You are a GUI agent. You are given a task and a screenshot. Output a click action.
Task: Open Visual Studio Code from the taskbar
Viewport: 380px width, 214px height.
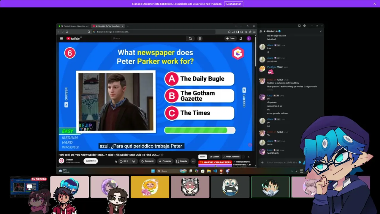tap(215, 171)
